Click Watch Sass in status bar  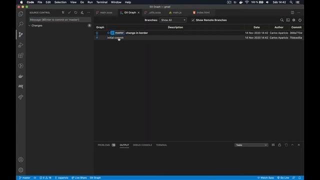point(265,178)
